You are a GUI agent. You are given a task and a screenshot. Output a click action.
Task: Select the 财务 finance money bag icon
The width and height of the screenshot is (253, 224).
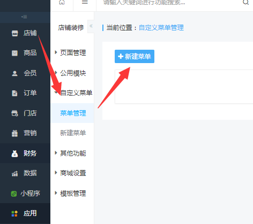point(14,153)
